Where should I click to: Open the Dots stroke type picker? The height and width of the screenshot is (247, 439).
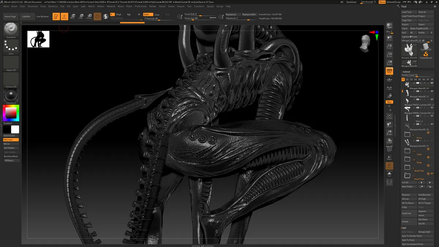click(x=11, y=47)
